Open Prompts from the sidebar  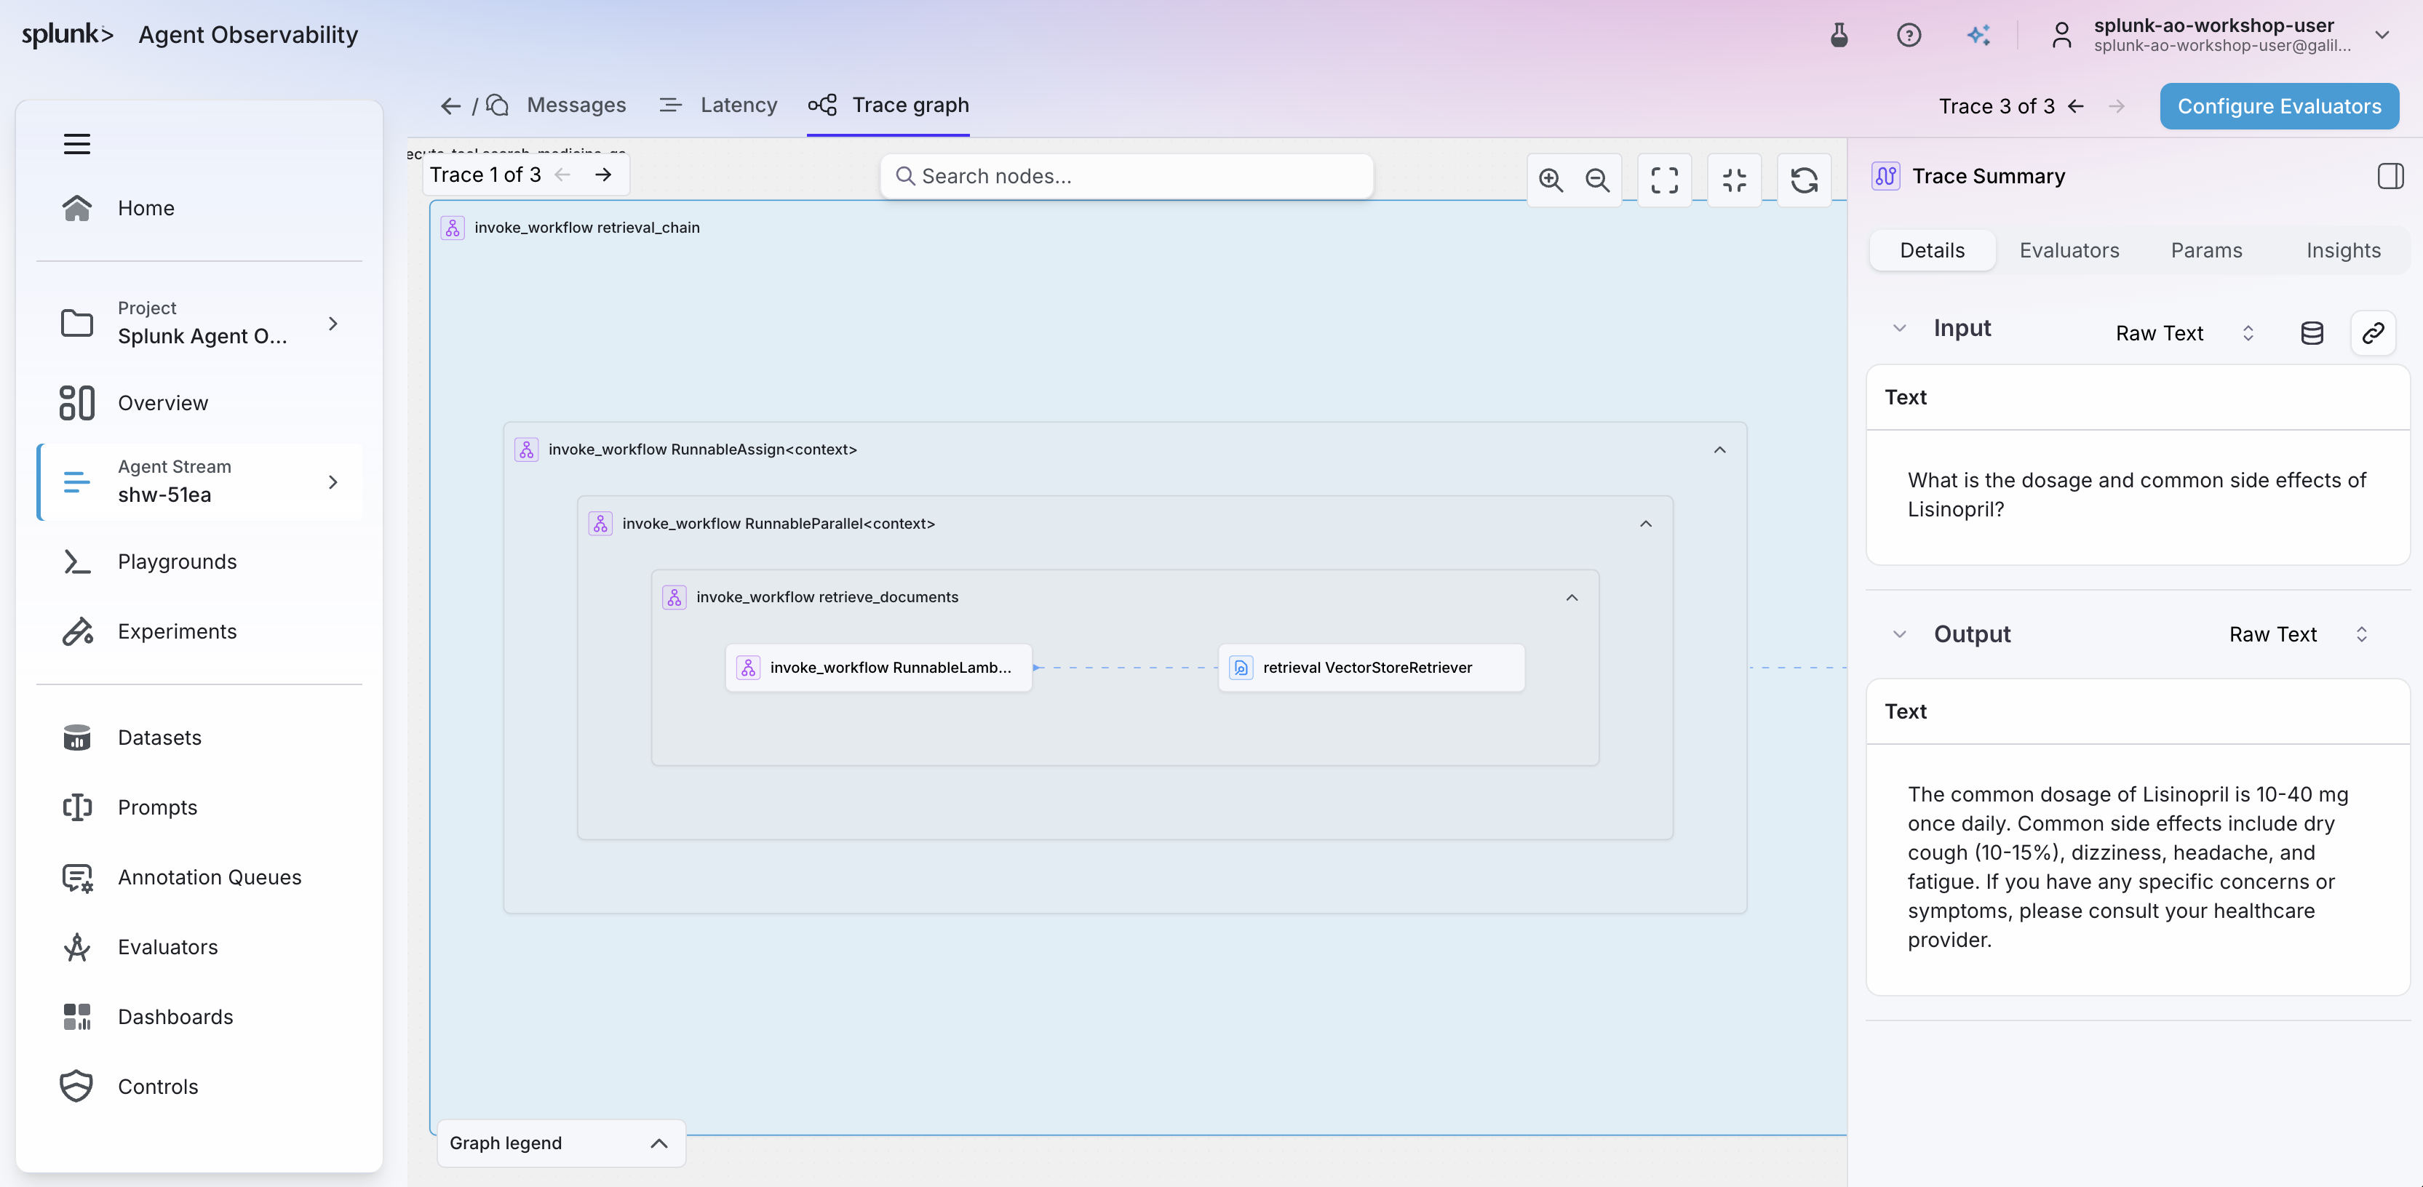coord(199,807)
